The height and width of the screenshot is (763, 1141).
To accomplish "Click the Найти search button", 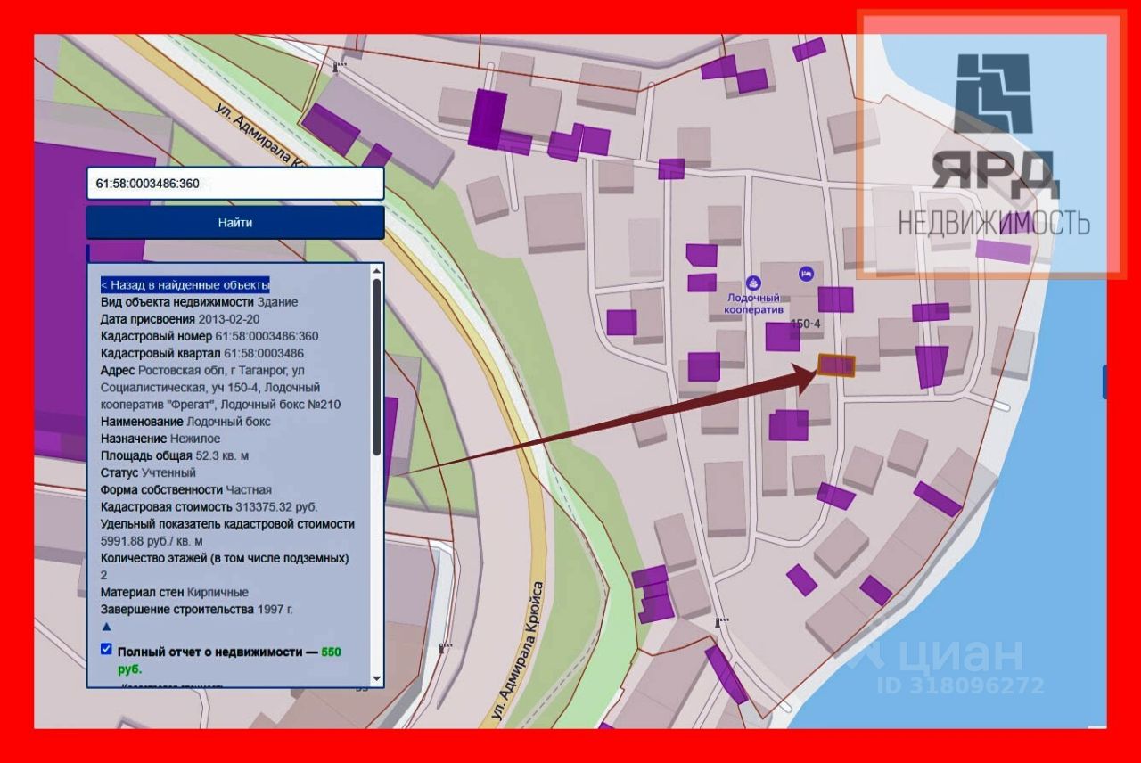I will click(x=235, y=223).
